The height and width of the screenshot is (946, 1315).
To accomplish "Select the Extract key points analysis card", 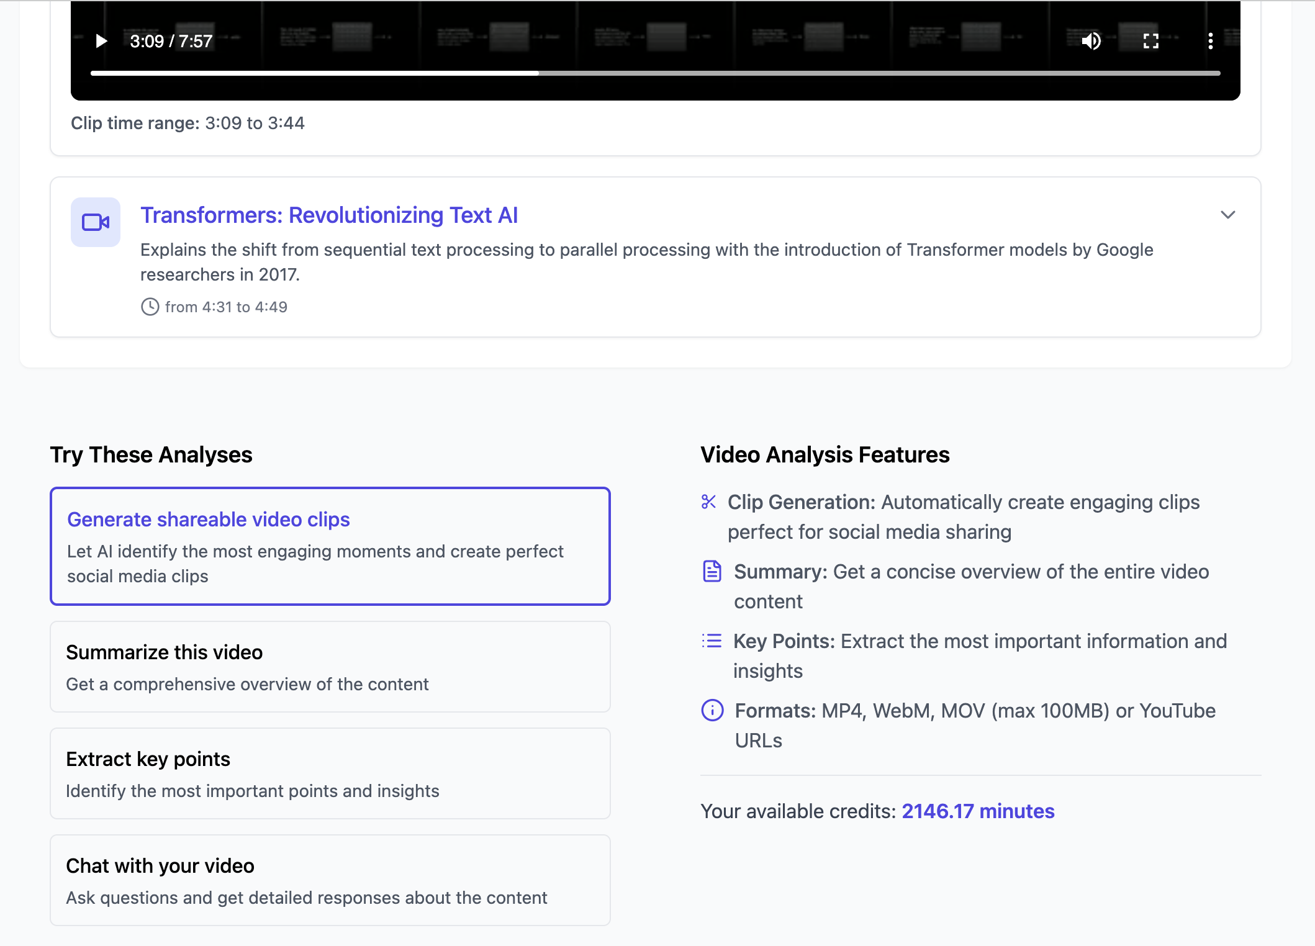I will click(x=330, y=773).
